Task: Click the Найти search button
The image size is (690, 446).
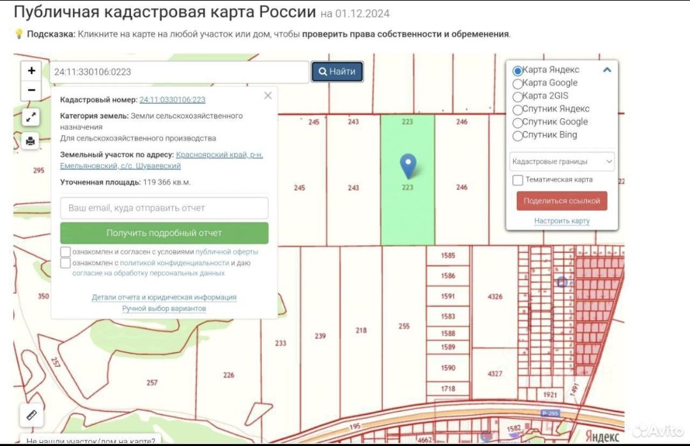Action: click(x=337, y=72)
